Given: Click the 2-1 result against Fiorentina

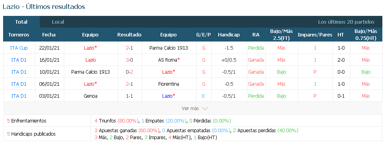Looking at the screenshot, I should (x=130, y=84).
